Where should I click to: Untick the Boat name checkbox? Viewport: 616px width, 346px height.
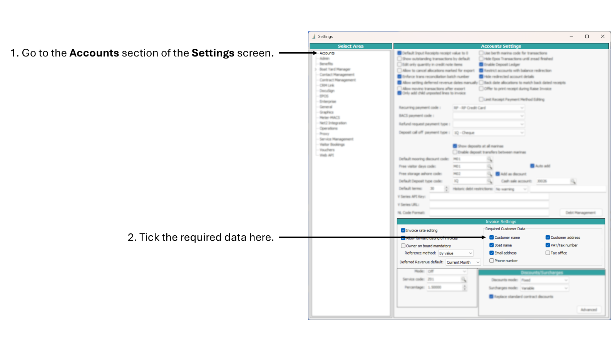[x=492, y=245]
